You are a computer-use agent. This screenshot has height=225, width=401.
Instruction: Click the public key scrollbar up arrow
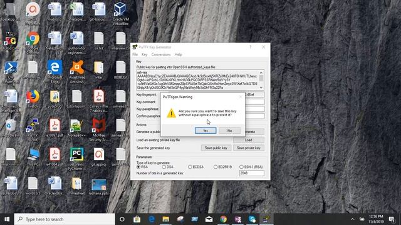tap(261, 72)
